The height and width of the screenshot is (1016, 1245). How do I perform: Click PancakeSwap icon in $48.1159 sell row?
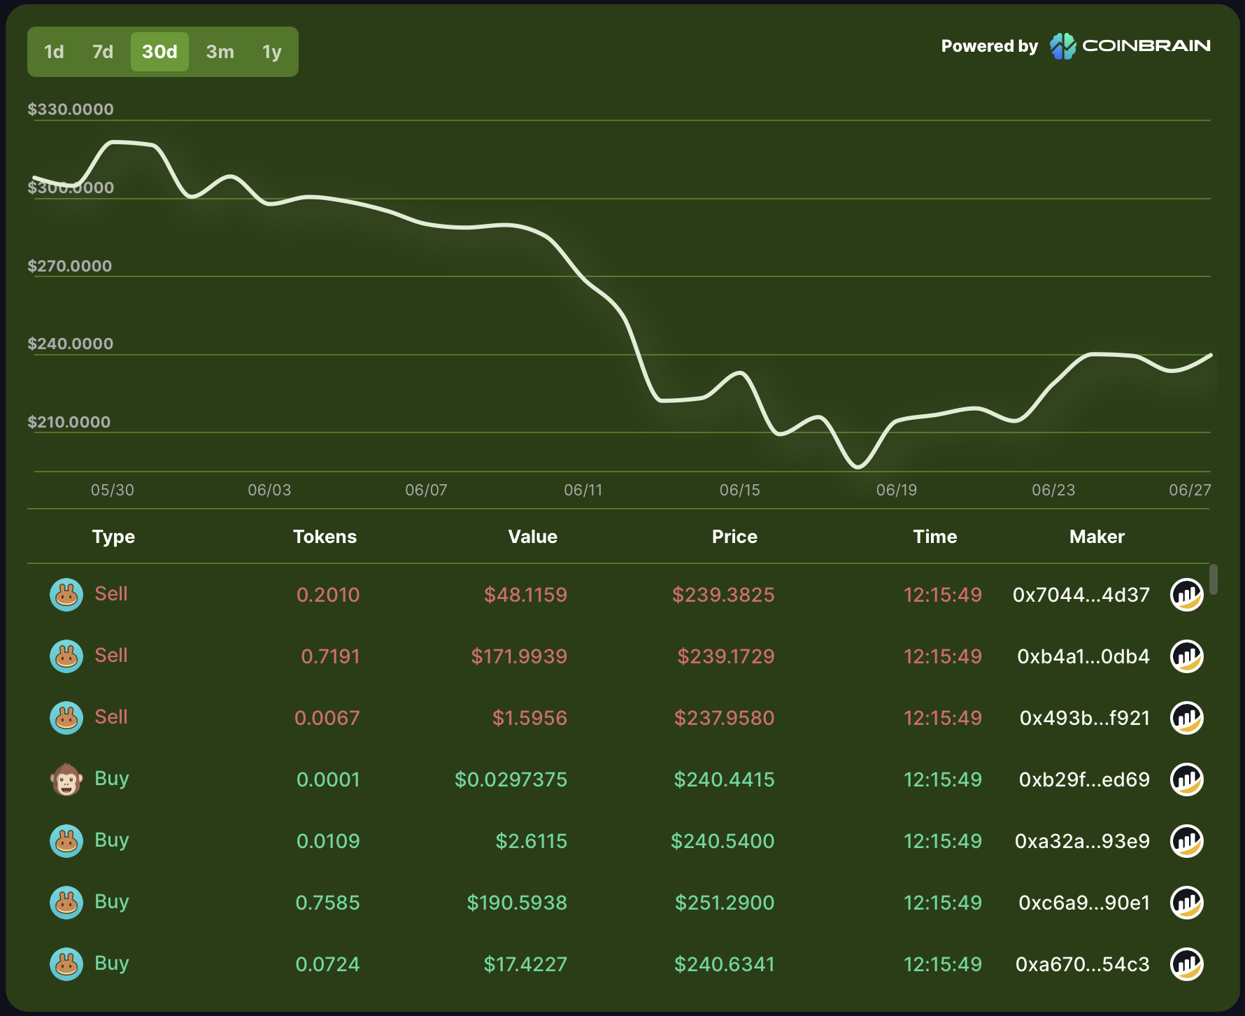point(66,595)
